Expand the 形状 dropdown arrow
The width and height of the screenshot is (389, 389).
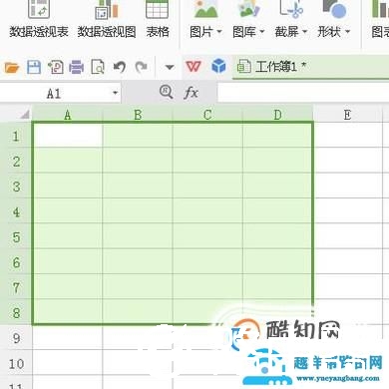347,32
